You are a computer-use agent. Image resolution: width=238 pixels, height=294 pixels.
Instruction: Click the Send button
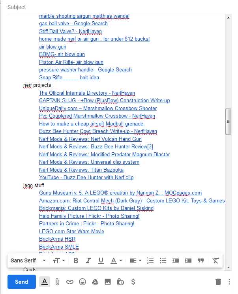(21, 282)
